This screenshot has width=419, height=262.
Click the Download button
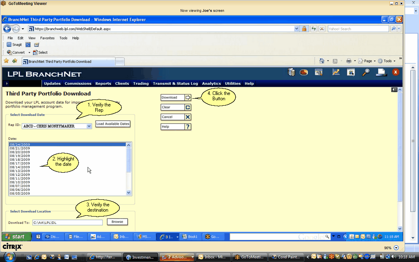[x=176, y=97]
